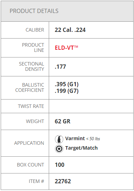Click the Varmint prairie dog icon
134x191 pixels.
(x=59, y=139)
